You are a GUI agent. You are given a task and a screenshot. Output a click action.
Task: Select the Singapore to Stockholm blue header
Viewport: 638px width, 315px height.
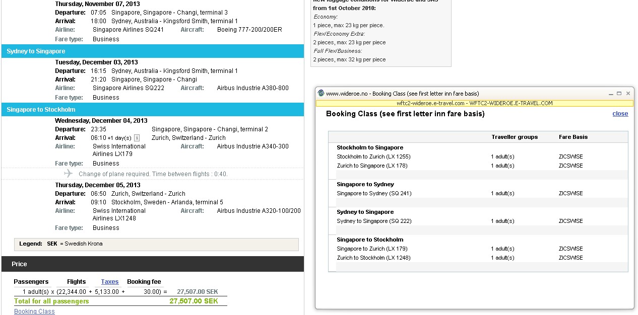(x=153, y=110)
